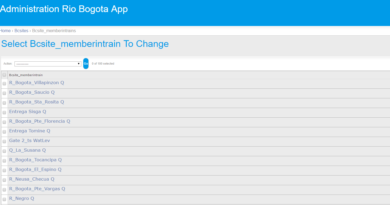The height and width of the screenshot is (205, 390).
Task: Click Administration Rio Bogota App title
Action: tap(64, 9)
